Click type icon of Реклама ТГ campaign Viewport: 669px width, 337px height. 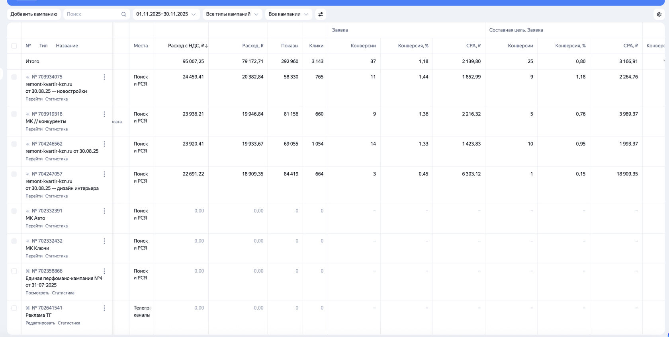(28, 308)
